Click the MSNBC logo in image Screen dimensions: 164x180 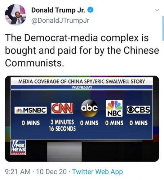pyautogui.click(x=31, y=110)
